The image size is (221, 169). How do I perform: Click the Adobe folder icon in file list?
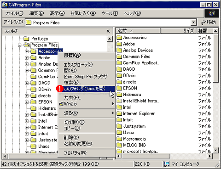(x=119, y=44)
